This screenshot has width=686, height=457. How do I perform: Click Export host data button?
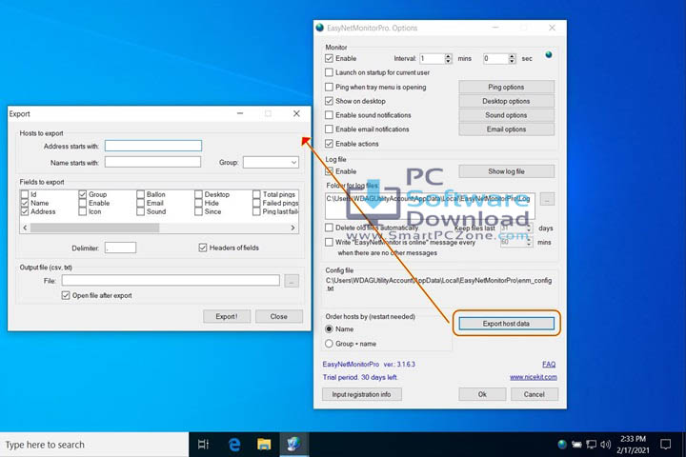coord(506,324)
